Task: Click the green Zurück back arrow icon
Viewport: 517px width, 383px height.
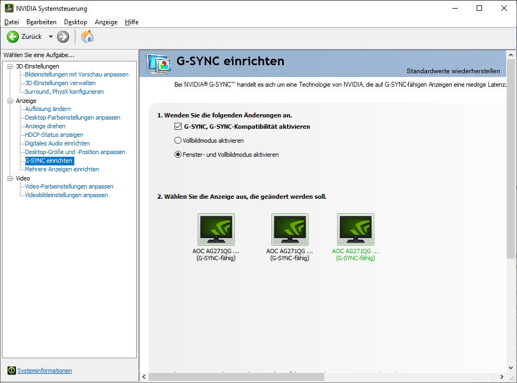Action: 13,37
